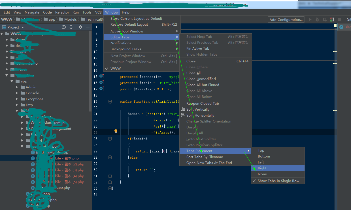This screenshot has height=210, width=351.
Task: Choose Pin Active Tab
Action: click(x=215, y=49)
